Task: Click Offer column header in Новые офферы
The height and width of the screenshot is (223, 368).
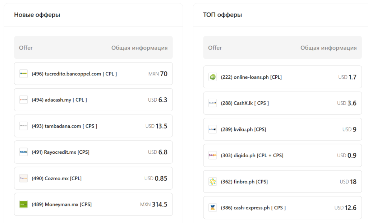Action: click(26, 48)
